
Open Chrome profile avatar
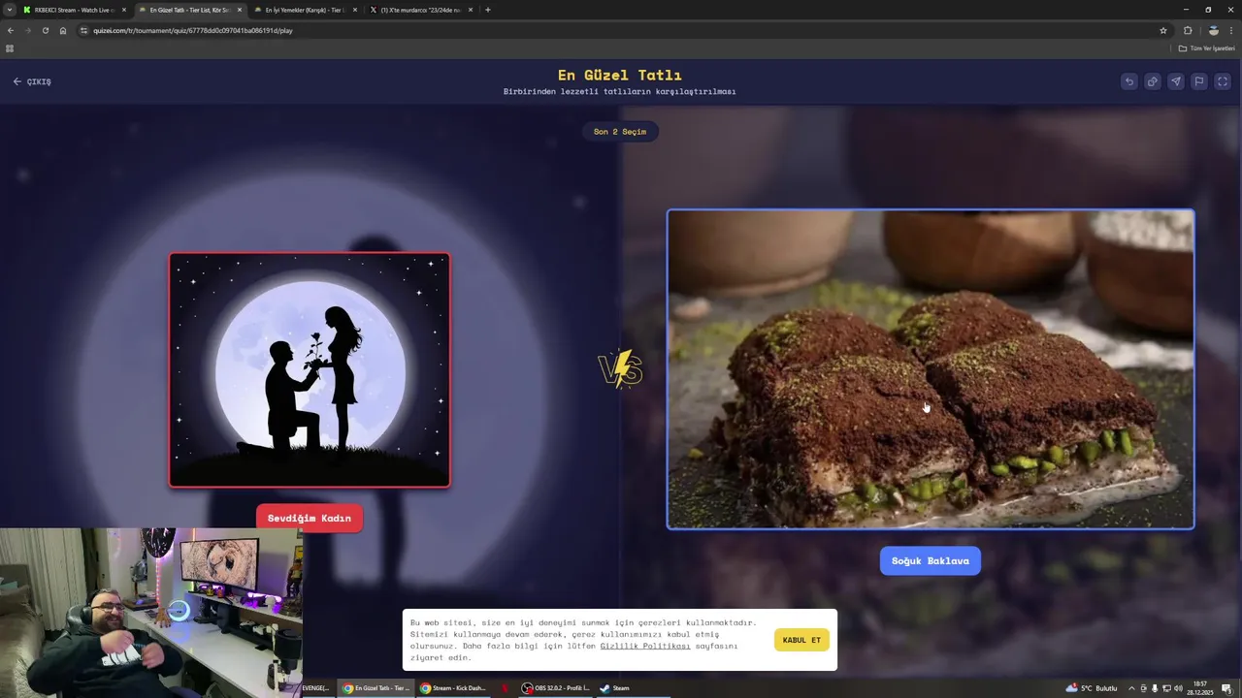tap(1213, 30)
